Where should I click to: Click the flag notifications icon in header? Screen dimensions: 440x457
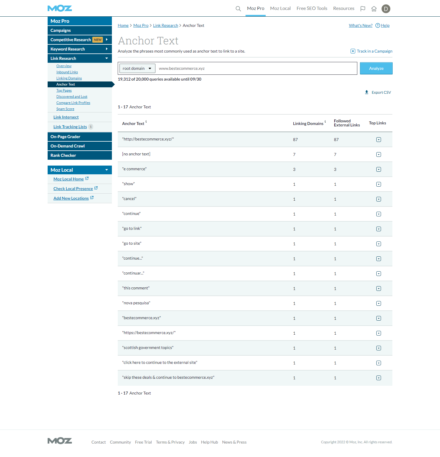point(363,9)
